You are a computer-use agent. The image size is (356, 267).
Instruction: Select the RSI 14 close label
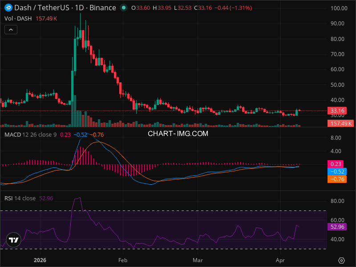coord(20,198)
